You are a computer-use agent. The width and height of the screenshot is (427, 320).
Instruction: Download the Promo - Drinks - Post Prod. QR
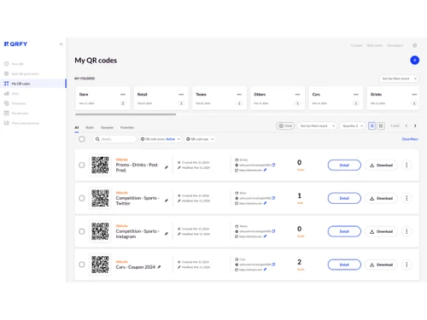click(x=381, y=165)
